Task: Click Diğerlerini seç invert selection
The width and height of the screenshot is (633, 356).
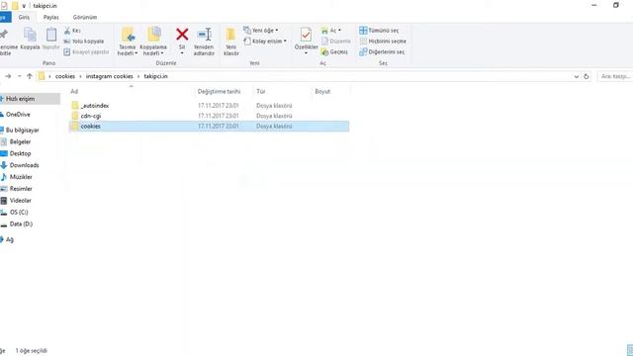Action: click(x=382, y=52)
